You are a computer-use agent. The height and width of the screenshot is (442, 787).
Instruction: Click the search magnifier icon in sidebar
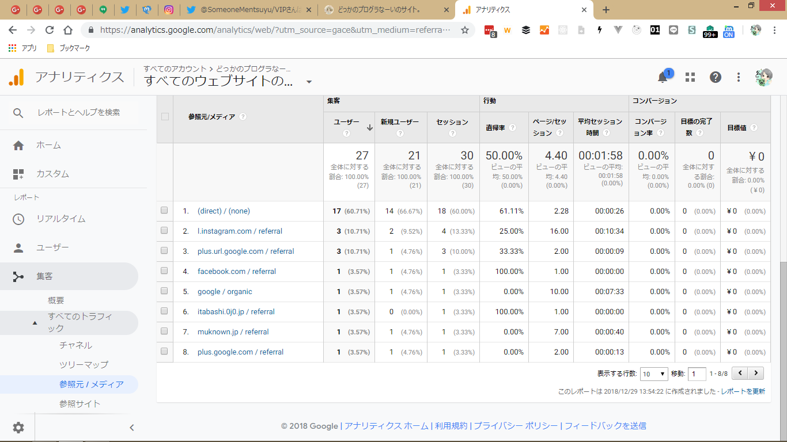click(18, 113)
